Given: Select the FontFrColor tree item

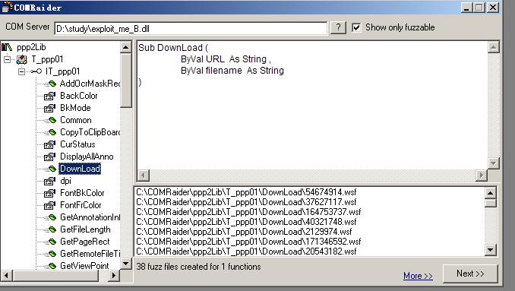Looking at the screenshot, I should pyautogui.click(x=81, y=205).
